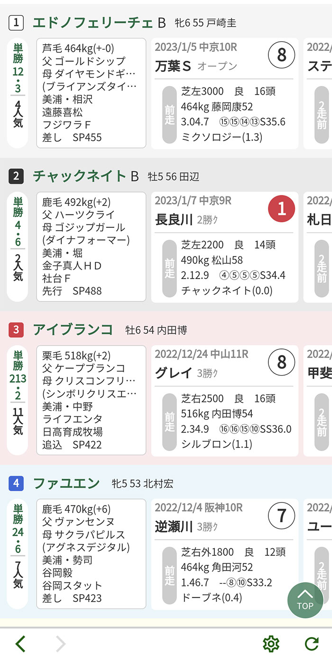332x659 pixels.
Task: Open horse page for エドノフェリーチェ
Action: [93, 22]
